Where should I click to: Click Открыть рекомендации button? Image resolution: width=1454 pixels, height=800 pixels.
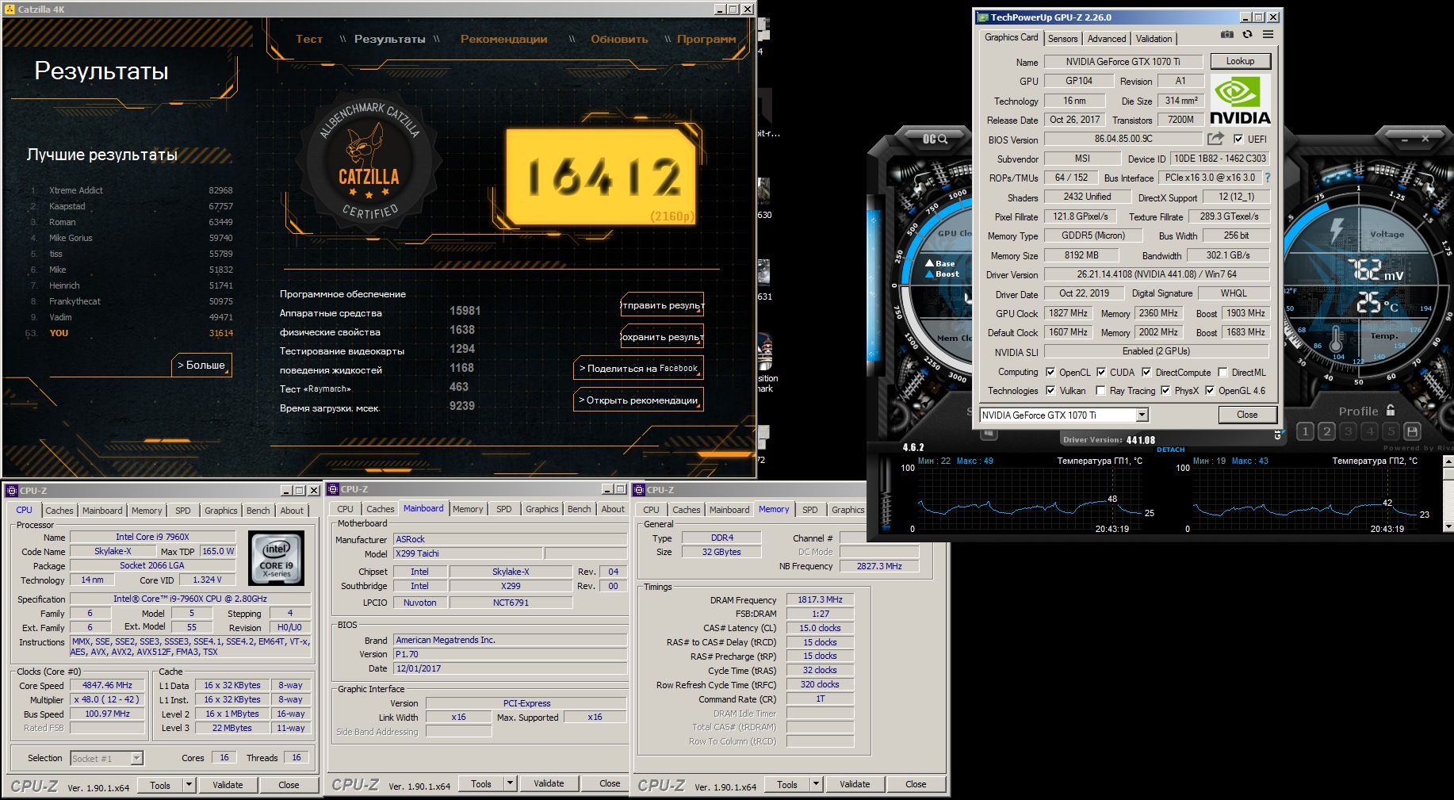click(638, 400)
